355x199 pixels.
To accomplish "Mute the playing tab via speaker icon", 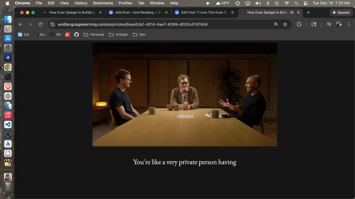I will tap(292, 12).
